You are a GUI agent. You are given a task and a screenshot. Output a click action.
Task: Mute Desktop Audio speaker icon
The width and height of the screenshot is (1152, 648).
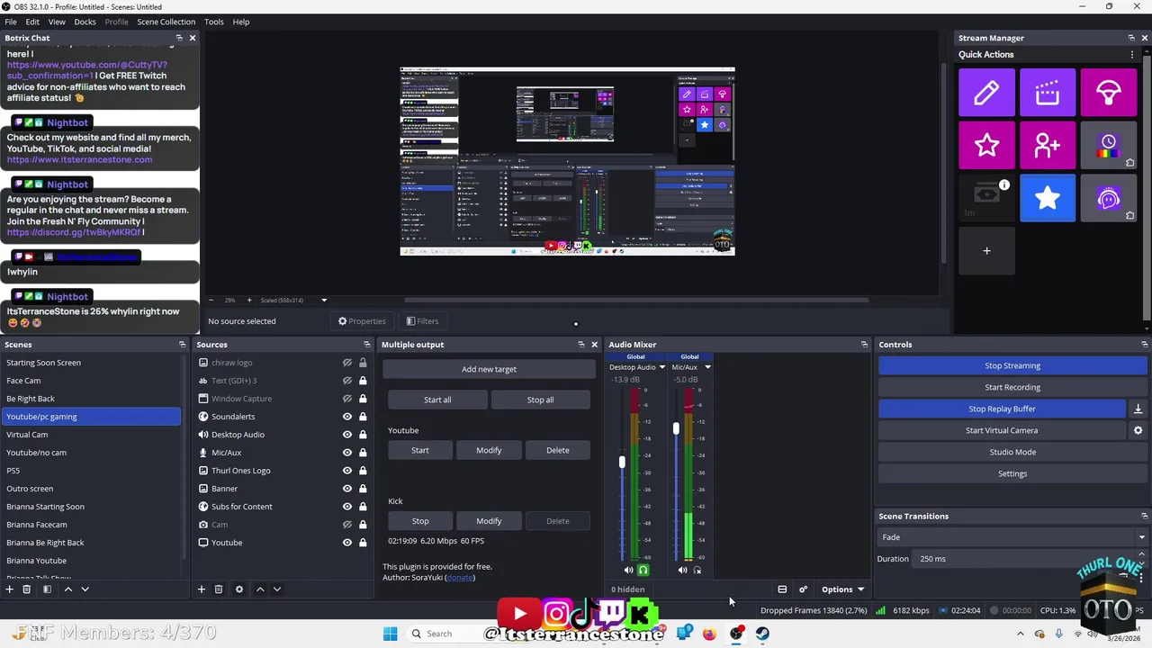pos(628,570)
